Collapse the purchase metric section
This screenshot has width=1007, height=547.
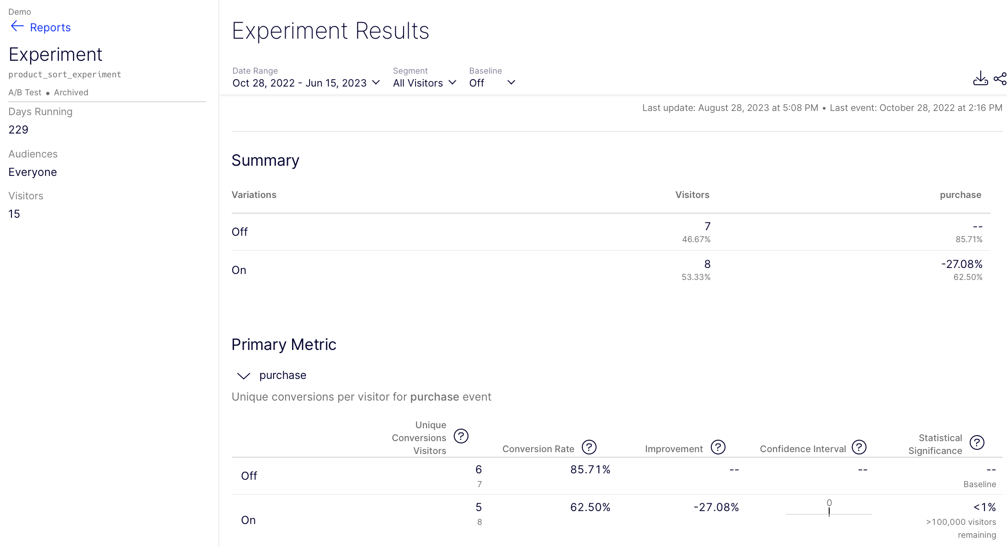pos(243,376)
